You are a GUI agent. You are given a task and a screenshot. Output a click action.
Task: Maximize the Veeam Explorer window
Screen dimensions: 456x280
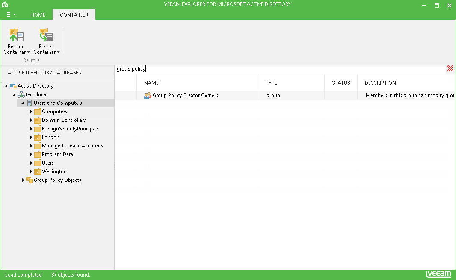(x=436, y=6)
